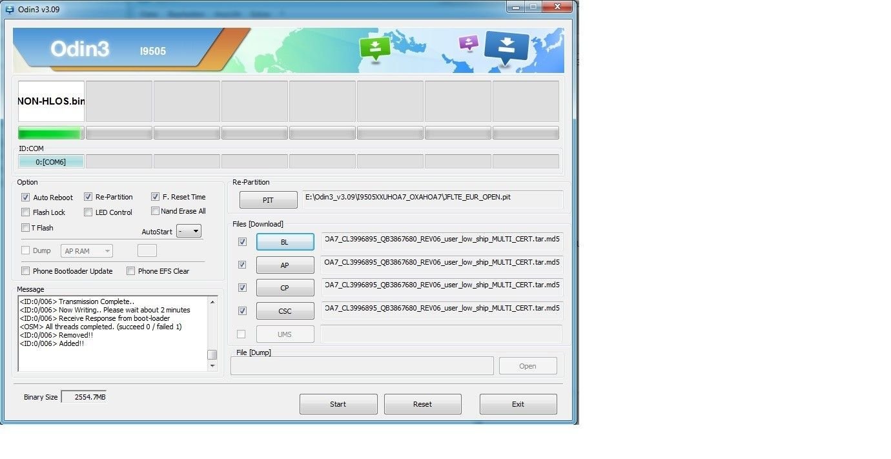The width and height of the screenshot is (891, 459).
Task: Tick the T Flash checkbox
Action: [26, 228]
